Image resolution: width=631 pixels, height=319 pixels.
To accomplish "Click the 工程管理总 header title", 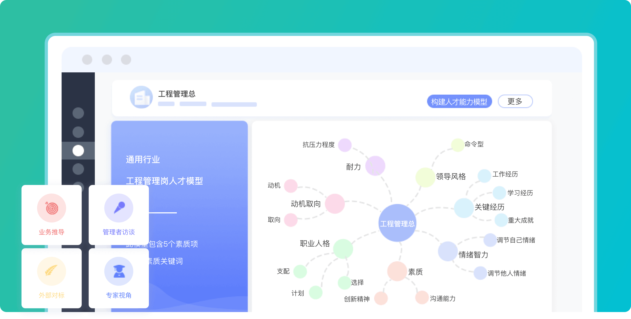I will click(177, 94).
